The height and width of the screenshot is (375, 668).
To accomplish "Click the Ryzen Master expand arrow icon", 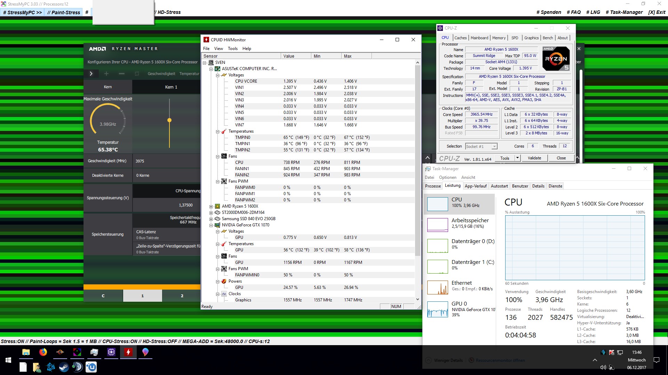I will click(91, 74).
